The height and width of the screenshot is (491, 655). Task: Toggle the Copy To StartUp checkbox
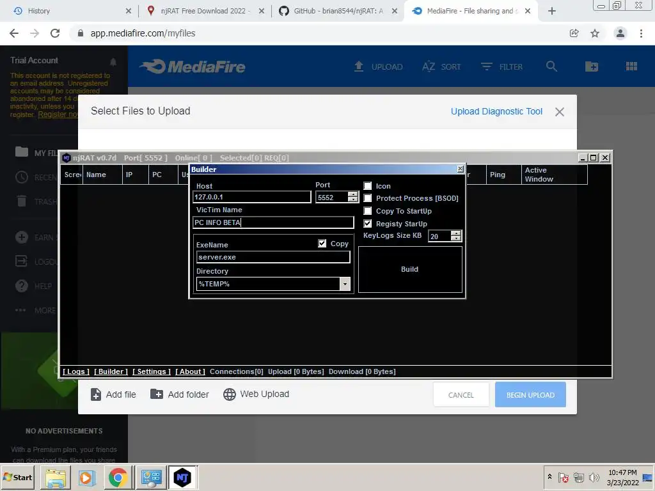coord(368,211)
